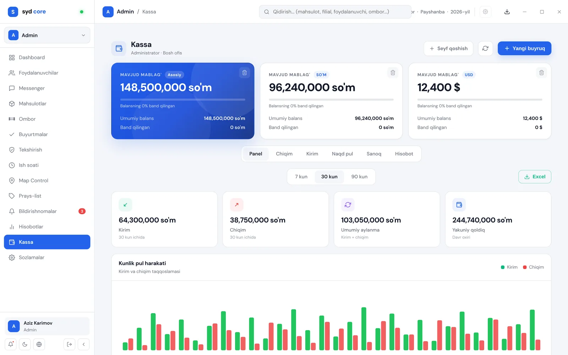
Task: Open the top bar settings gear
Action: (x=485, y=12)
